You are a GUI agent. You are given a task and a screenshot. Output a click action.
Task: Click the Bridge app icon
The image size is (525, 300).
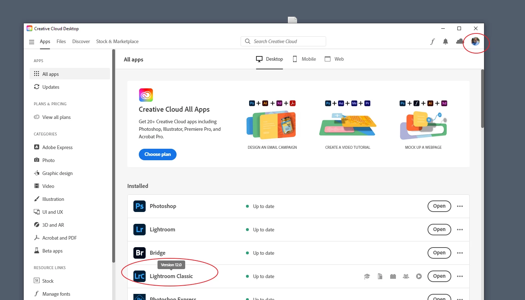click(x=140, y=253)
